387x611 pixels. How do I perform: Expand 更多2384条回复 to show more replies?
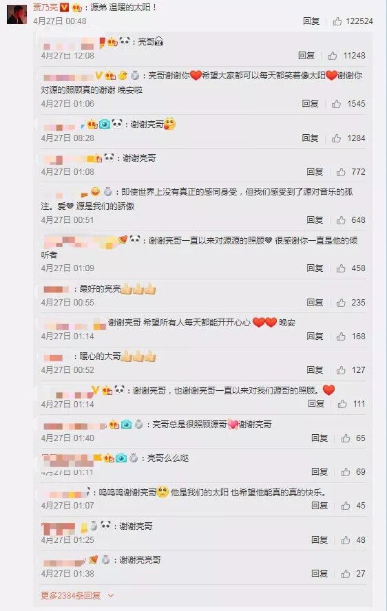71,595
